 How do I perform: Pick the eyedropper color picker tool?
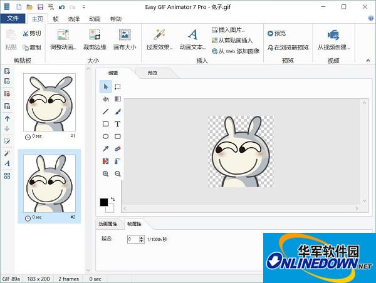[105, 149]
